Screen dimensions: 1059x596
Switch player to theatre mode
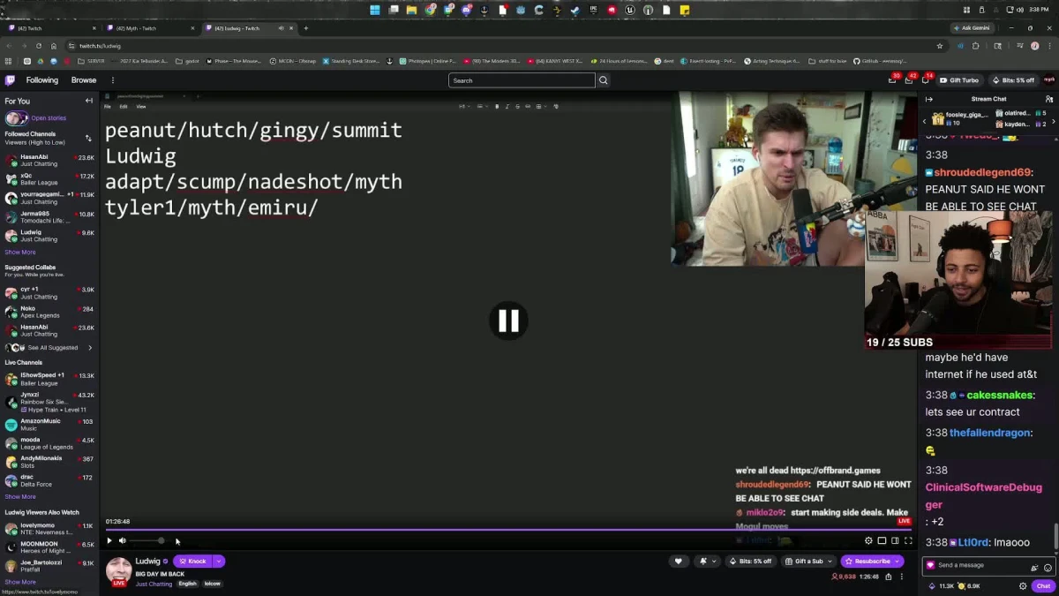click(895, 540)
